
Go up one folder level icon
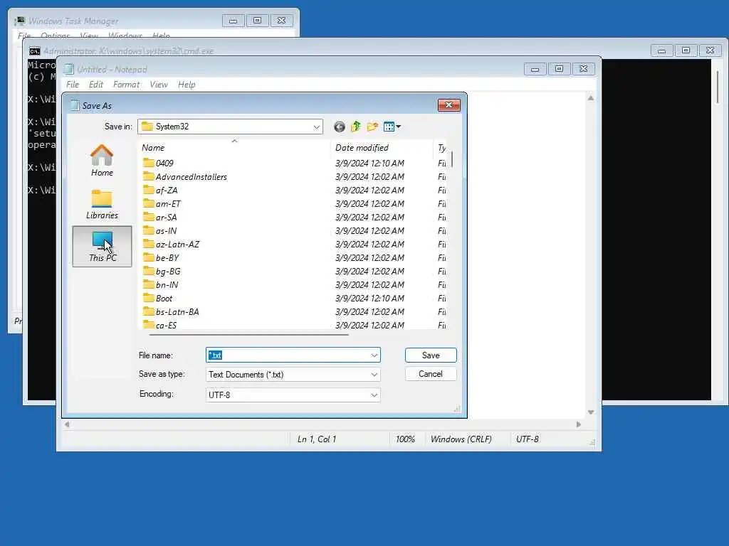click(356, 127)
